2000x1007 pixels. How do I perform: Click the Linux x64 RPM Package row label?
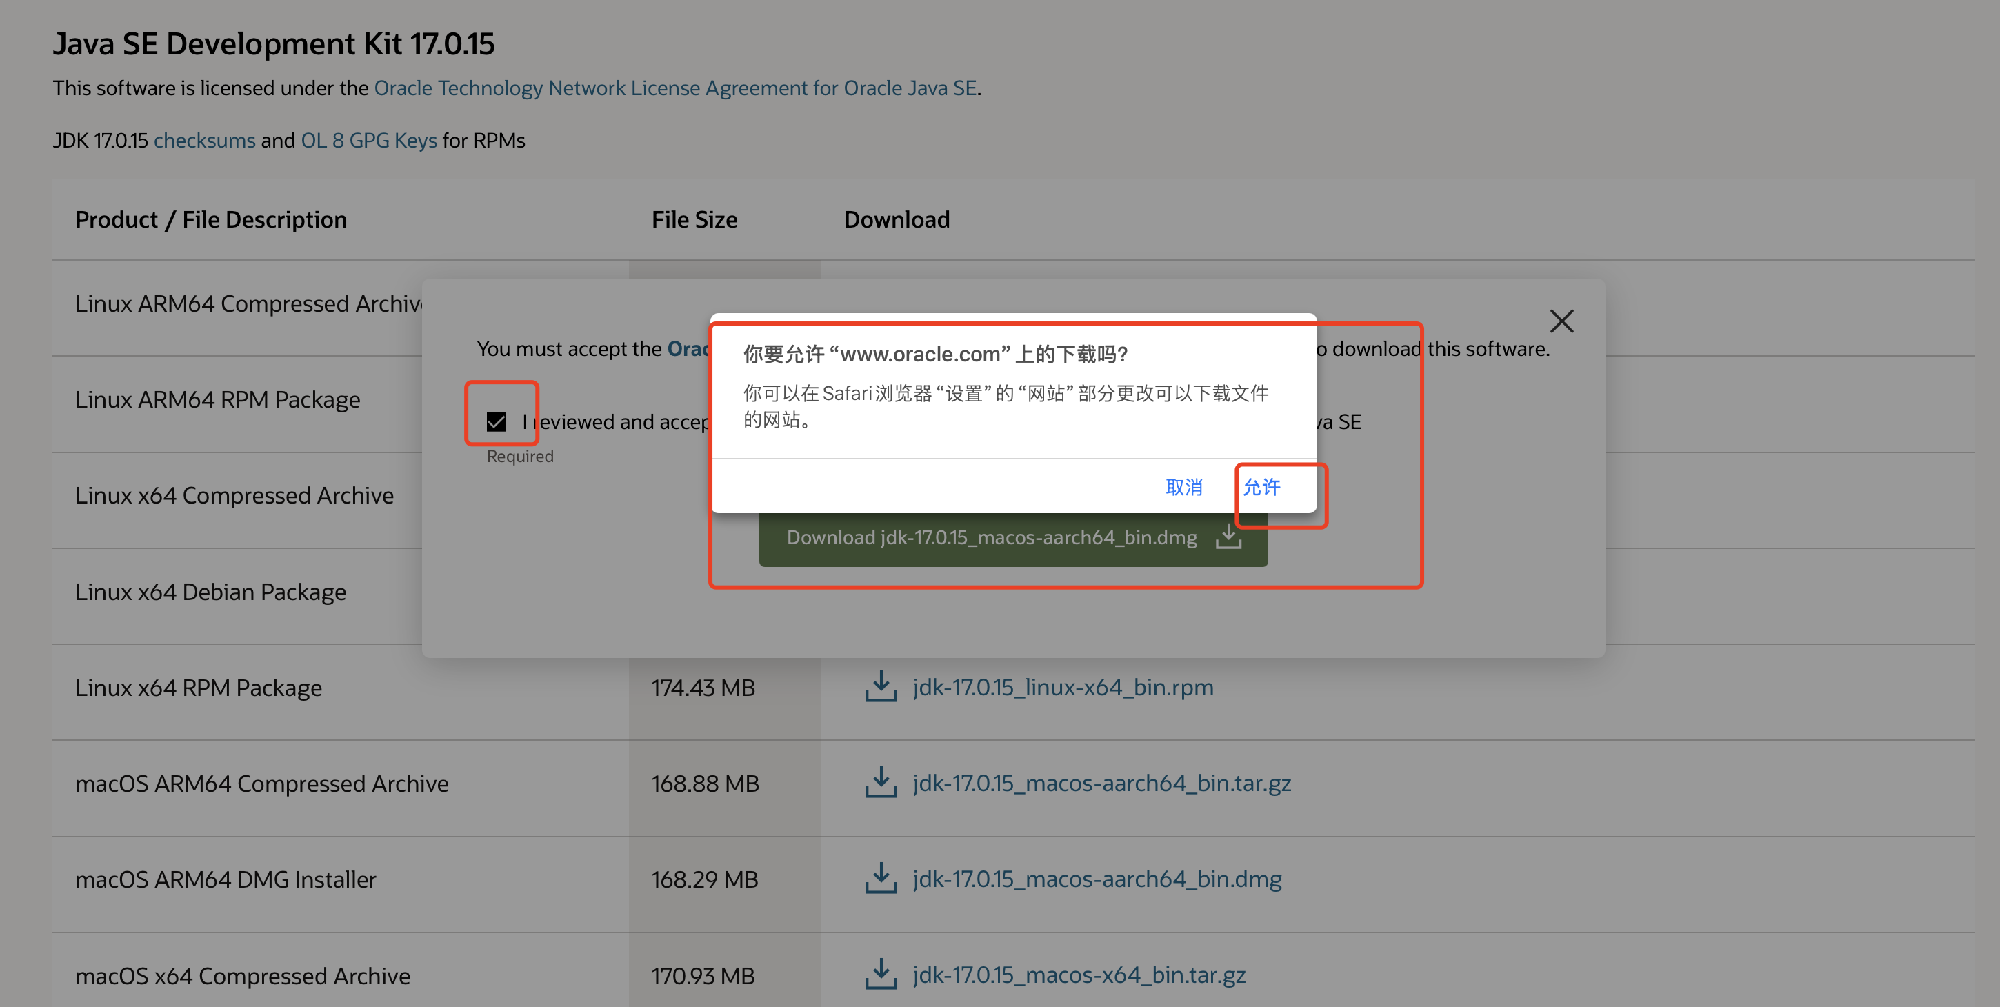[198, 688]
